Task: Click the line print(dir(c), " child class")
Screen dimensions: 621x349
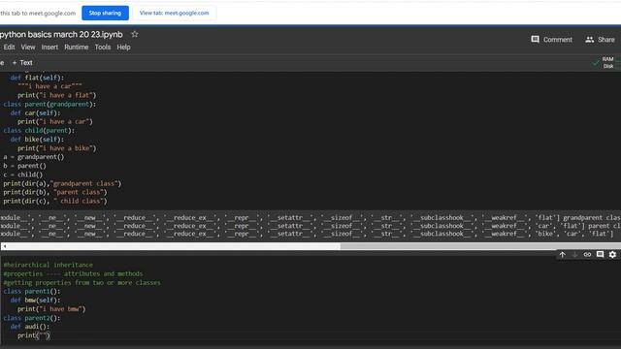Action: tap(55, 201)
